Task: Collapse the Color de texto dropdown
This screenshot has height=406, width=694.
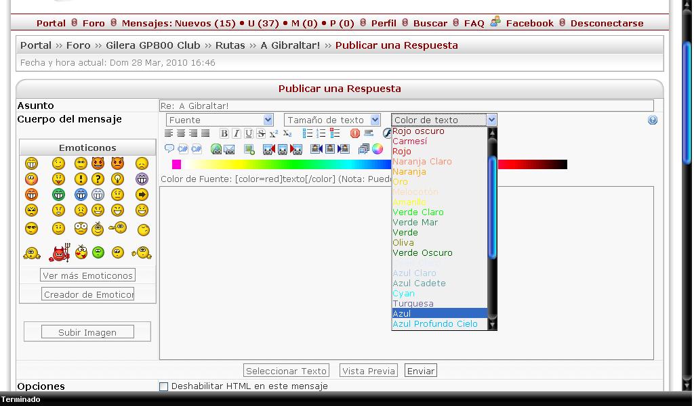Action: pos(492,120)
